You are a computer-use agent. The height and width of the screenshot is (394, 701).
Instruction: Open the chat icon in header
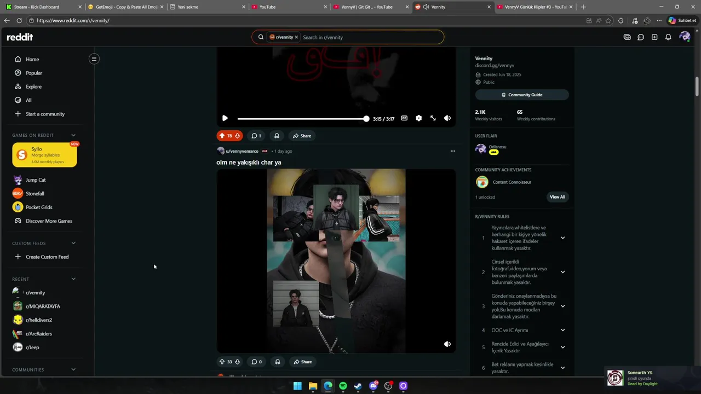click(x=641, y=37)
